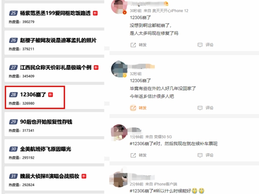Open hot topic 江西民众称天价彩礼是极端个例
Viewport: 259px width, 194px height.
[x=55, y=67]
